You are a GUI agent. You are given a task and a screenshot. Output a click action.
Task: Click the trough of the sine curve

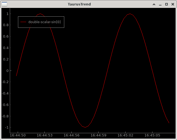(x=85, y=127)
